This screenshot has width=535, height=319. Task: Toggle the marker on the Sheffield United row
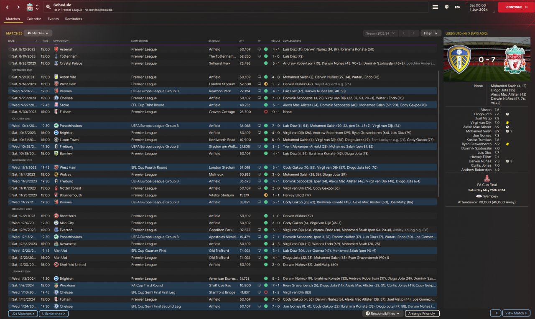click(10, 265)
